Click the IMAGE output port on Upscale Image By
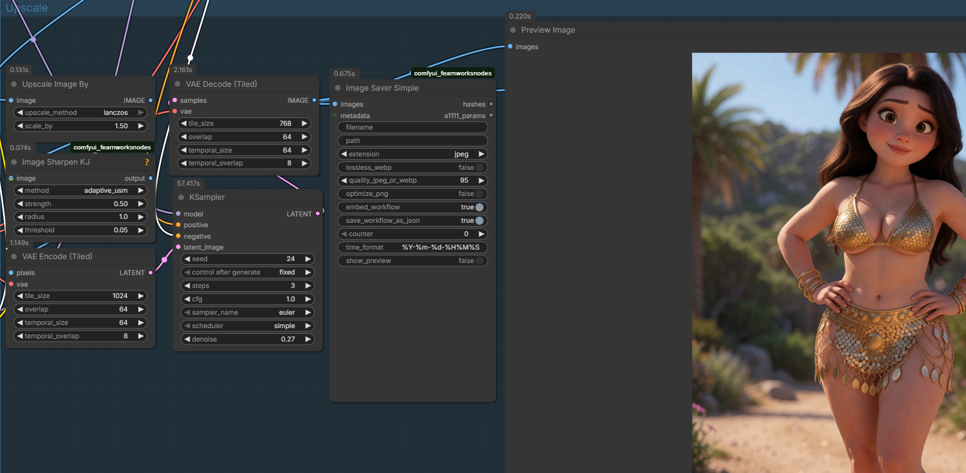The image size is (966, 473). tap(151, 100)
